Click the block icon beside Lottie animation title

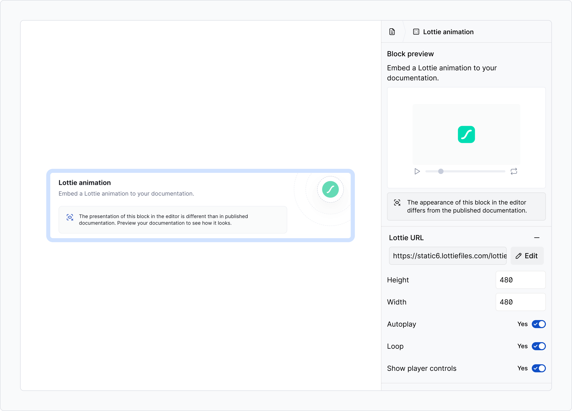pos(416,32)
